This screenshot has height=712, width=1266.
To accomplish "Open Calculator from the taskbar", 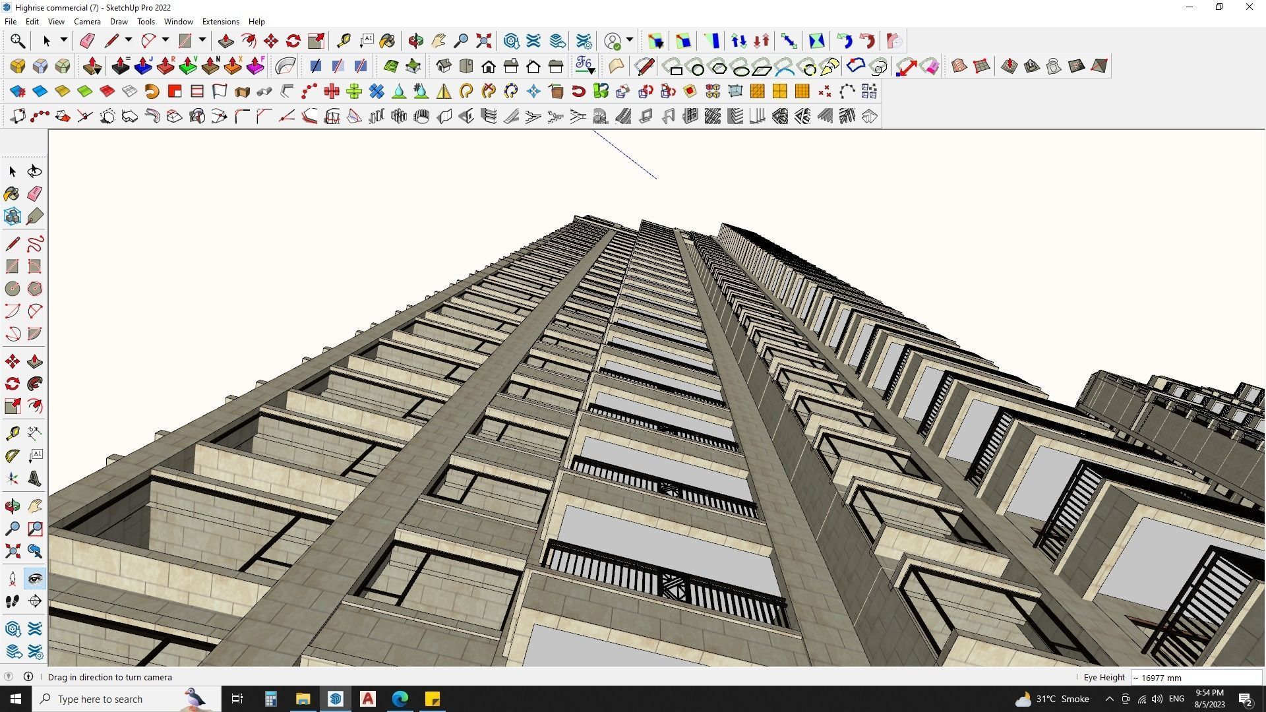I will coord(271,699).
